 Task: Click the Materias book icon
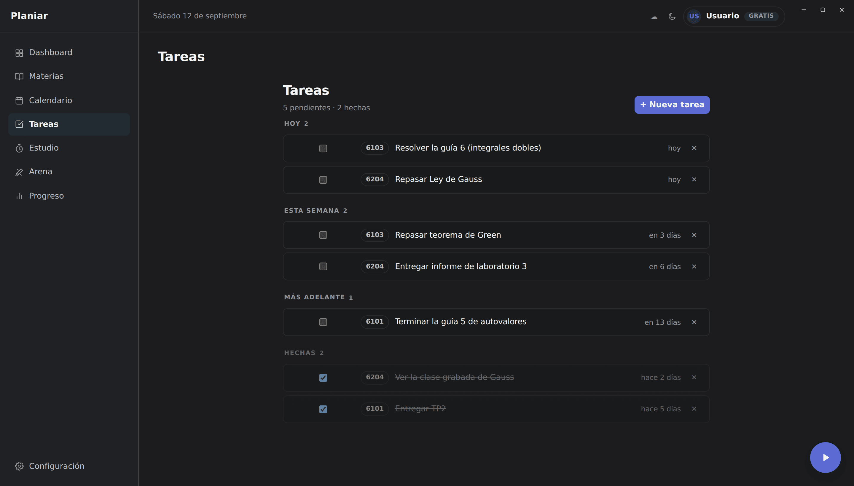click(19, 76)
